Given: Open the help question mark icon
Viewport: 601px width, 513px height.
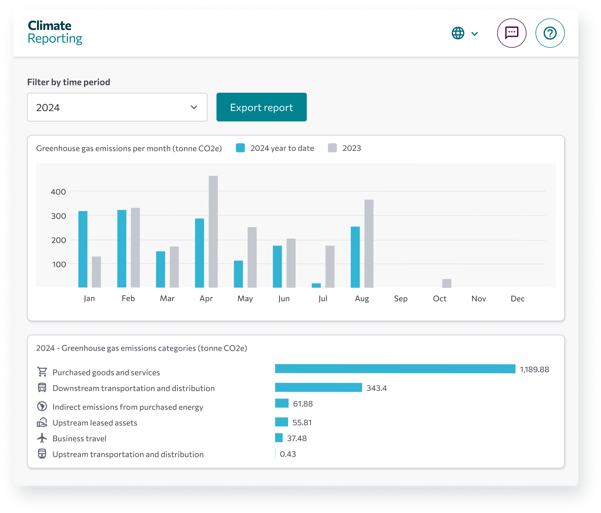Looking at the screenshot, I should (x=550, y=33).
